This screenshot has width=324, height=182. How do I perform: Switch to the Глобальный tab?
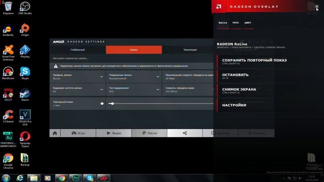point(77,50)
